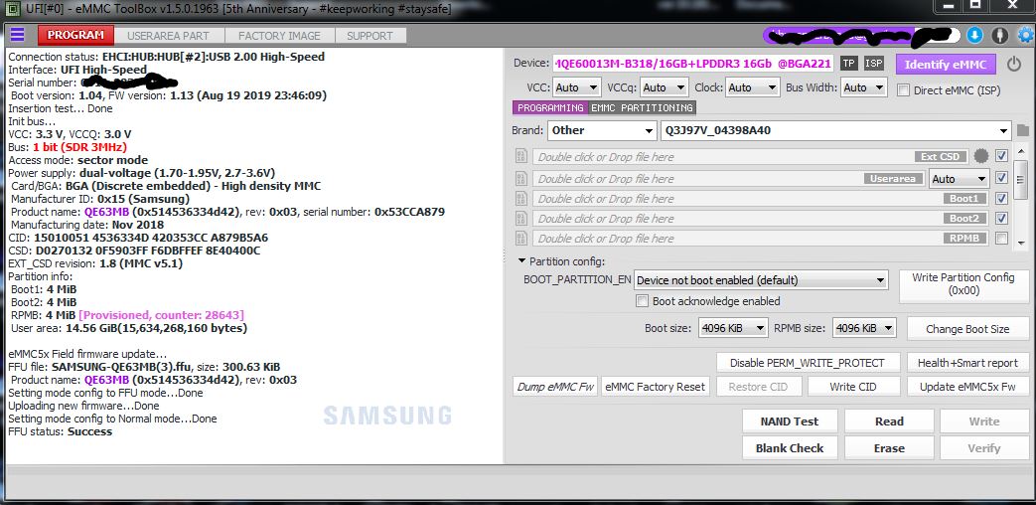Image resolution: width=1036 pixels, height=505 pixels.
Task: Click the file icon on Ext CSD row
Action: pyautogui.click(x=521, y=157)
